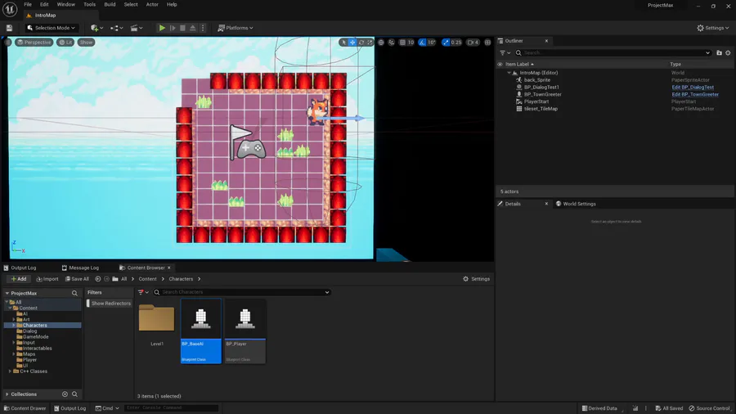Viewport: 736px width, 414px height.
Task: Switch to the Message Log tab
Action: coord(80,268)
